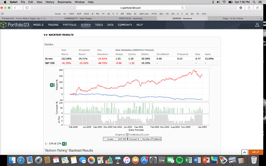Screen dimensions: 266x166
Task: Open the Bookmarks menu in the menu bar
Action: coord(64,2)
